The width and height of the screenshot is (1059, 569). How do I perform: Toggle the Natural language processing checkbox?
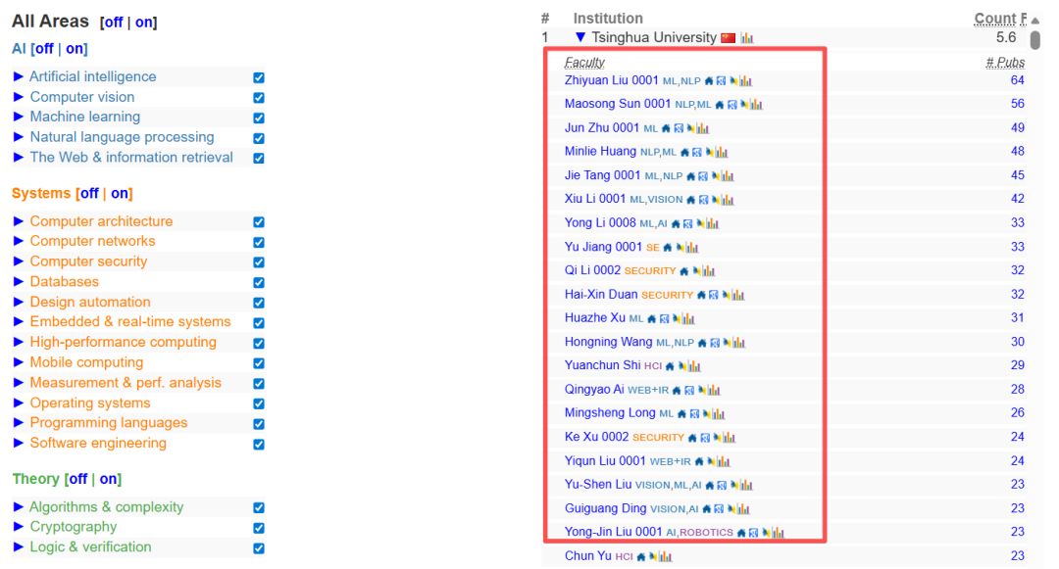click(x=259, y=138)
